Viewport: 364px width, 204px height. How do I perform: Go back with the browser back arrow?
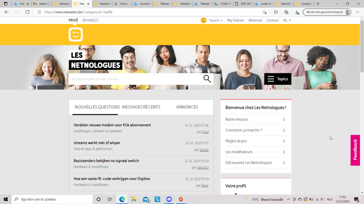pos(6,12)
